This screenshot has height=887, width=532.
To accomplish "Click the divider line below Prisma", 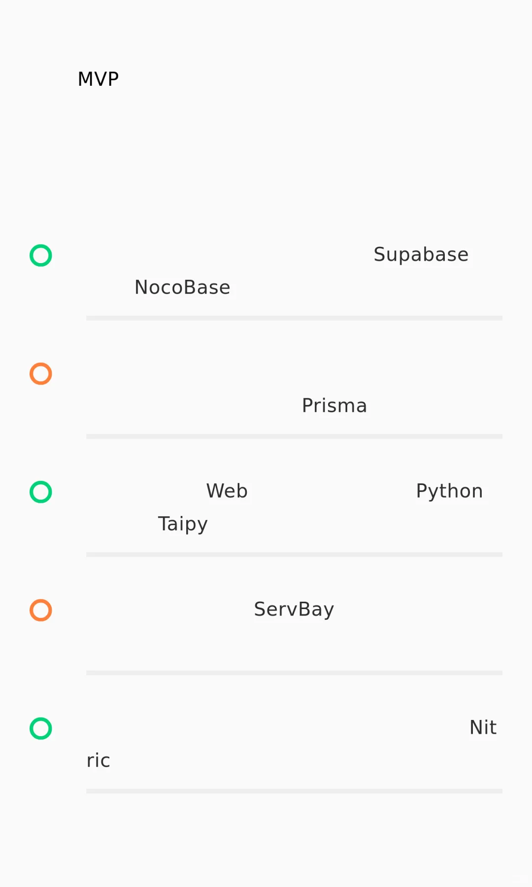I will pos(294,437).
